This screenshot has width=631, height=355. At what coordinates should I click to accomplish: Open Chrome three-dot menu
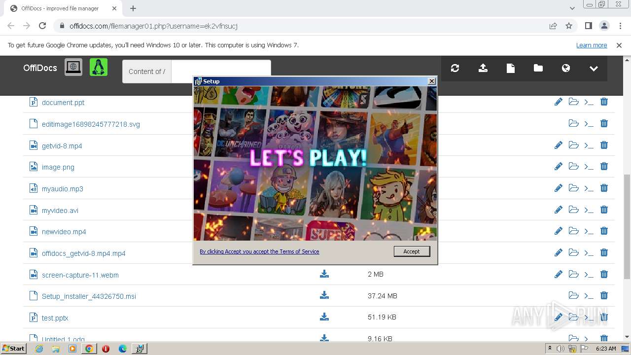[620, 26]
